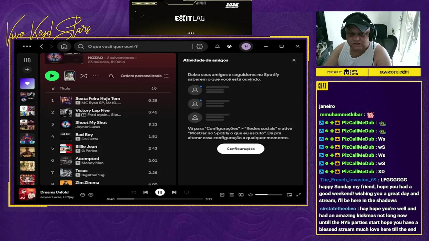Create a new playlist with plus icon
Viewport: 429px width, 241px height.
click(x=27, y=70)
